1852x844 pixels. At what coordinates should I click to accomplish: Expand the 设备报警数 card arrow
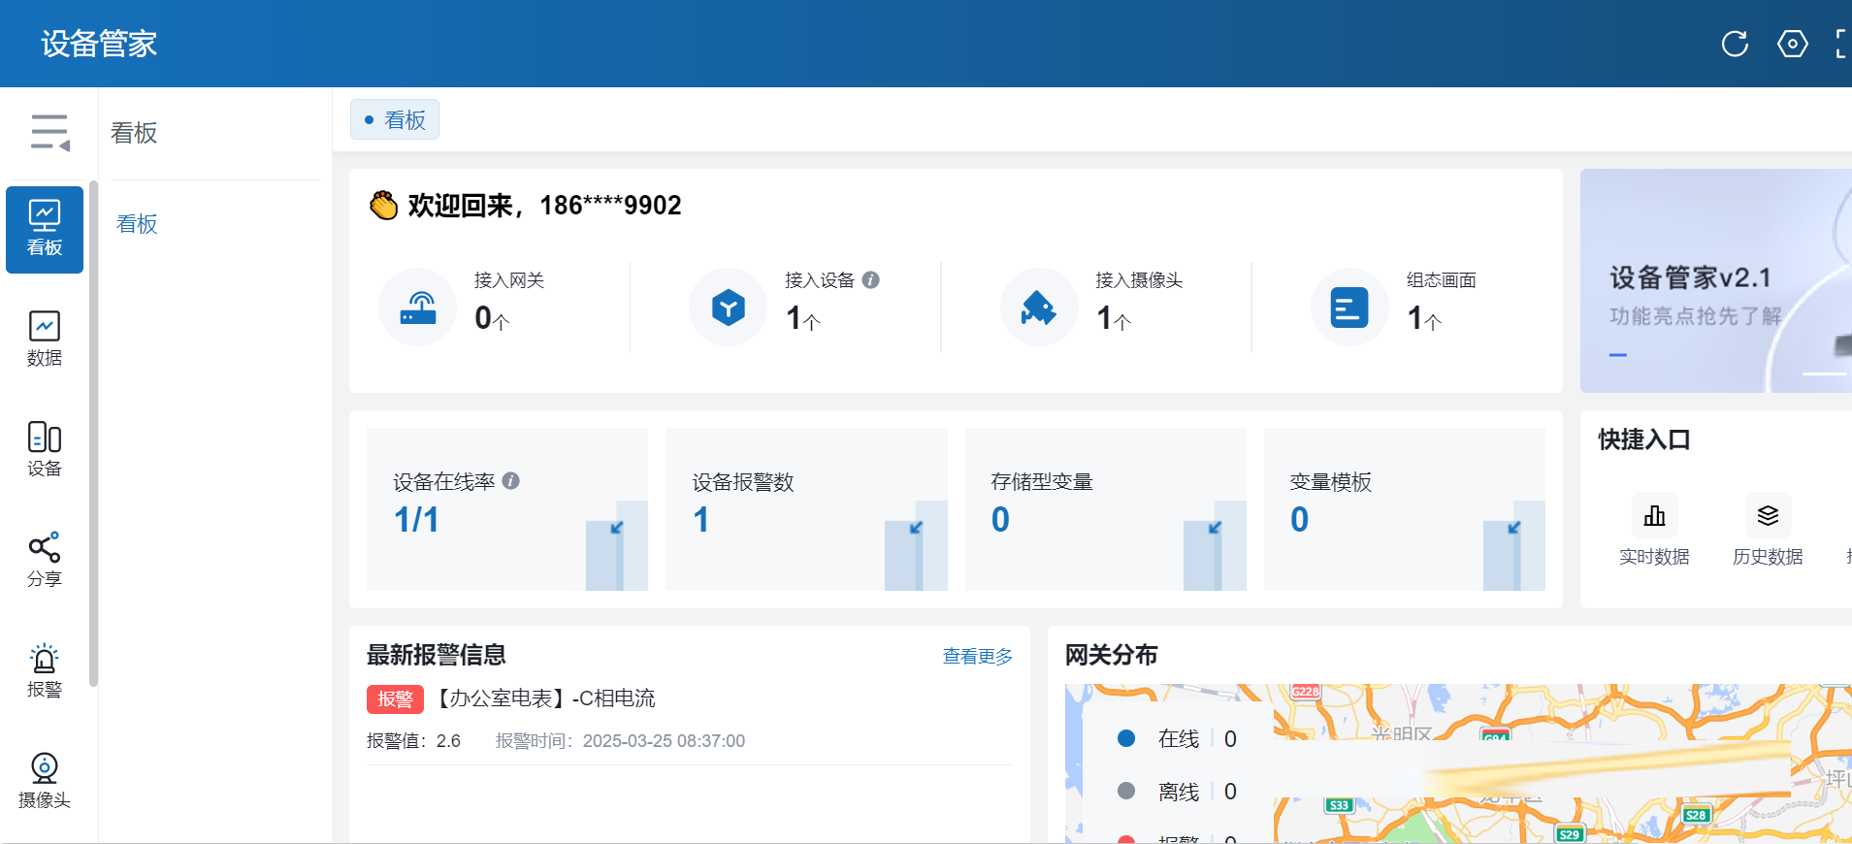point(916,528)
